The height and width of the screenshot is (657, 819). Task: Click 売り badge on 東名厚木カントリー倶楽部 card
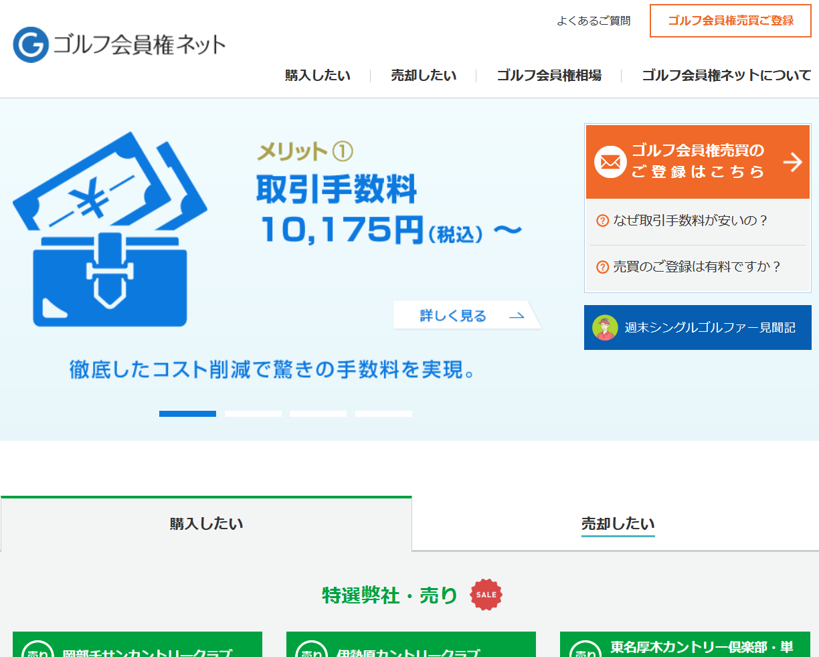[x=585, y=650]
